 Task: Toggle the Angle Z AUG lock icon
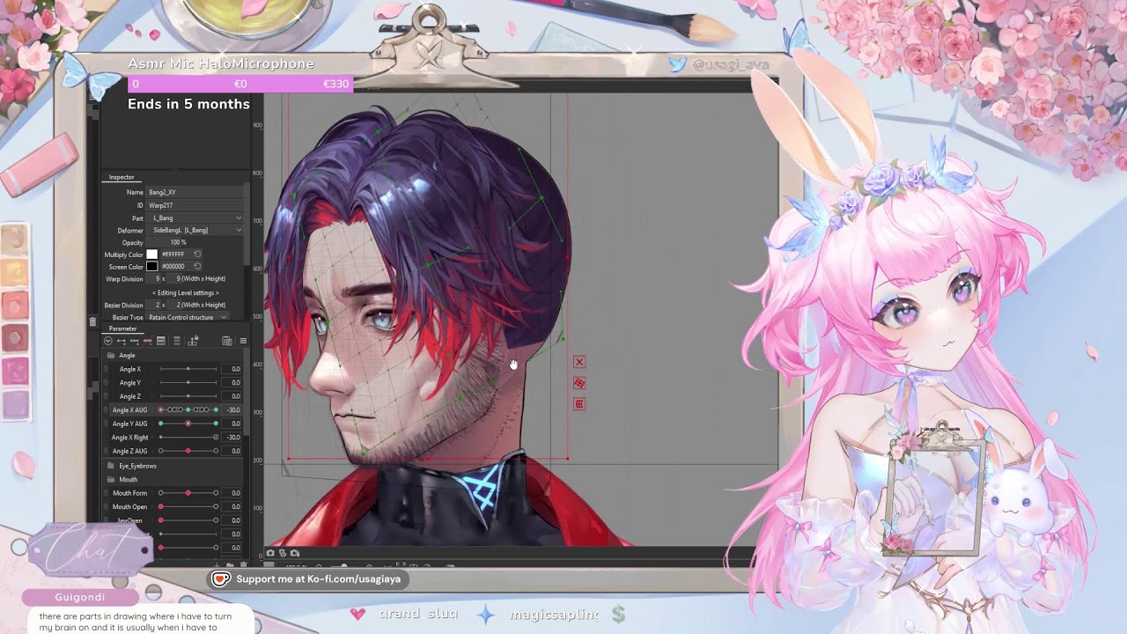pyautogui.click(x=106, y=451)
